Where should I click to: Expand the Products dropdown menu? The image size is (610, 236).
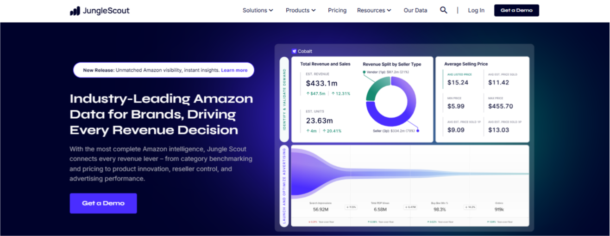[301, 10]
